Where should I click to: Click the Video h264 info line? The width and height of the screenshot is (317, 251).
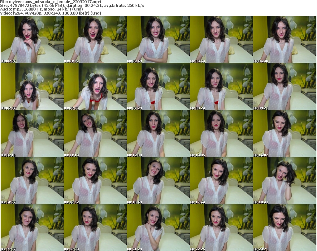pos(50,13)
